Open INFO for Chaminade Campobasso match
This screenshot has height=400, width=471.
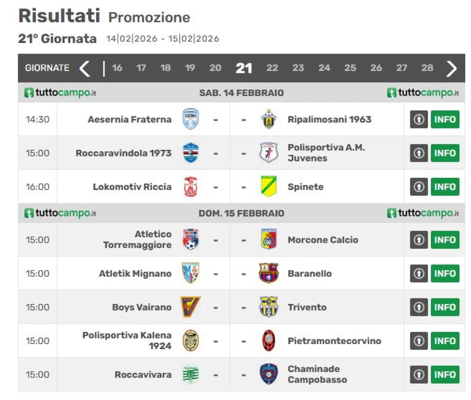click(445, 374)
